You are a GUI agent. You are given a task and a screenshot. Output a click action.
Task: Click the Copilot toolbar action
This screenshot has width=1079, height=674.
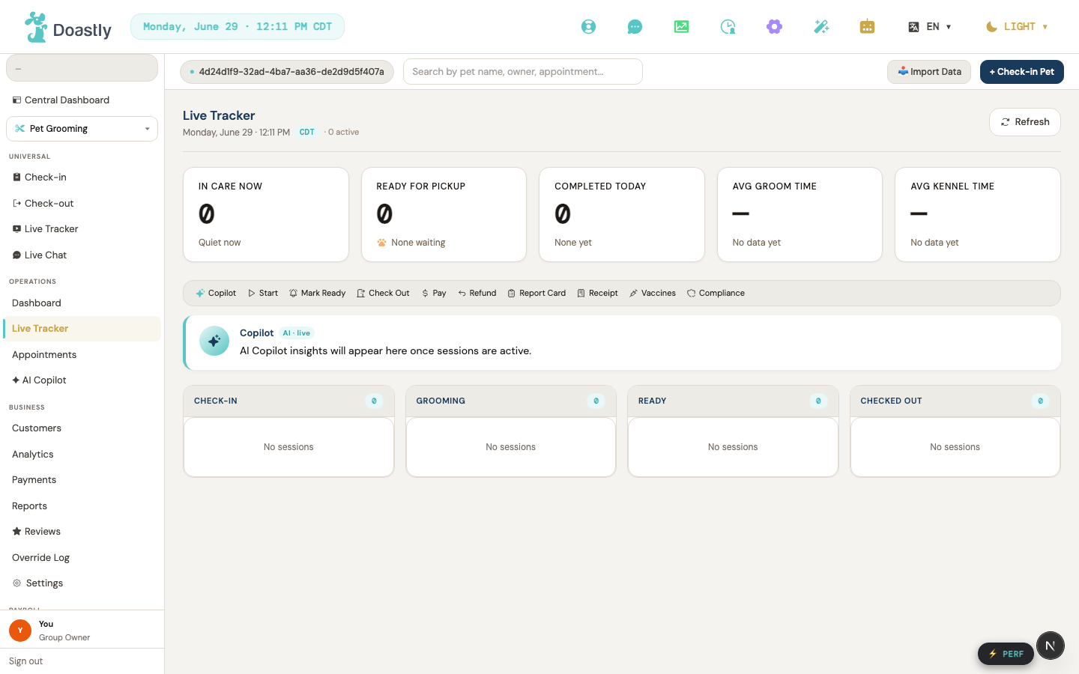coord(216,294)
